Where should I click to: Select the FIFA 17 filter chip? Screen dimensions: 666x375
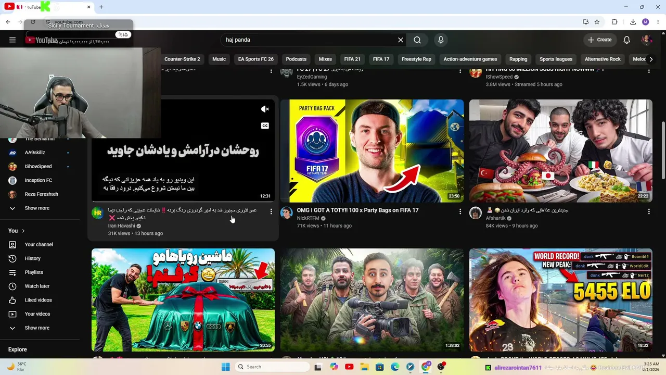(x=381, y=59)
